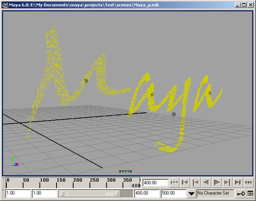Step forward one frame

click(x=238, y=182)
